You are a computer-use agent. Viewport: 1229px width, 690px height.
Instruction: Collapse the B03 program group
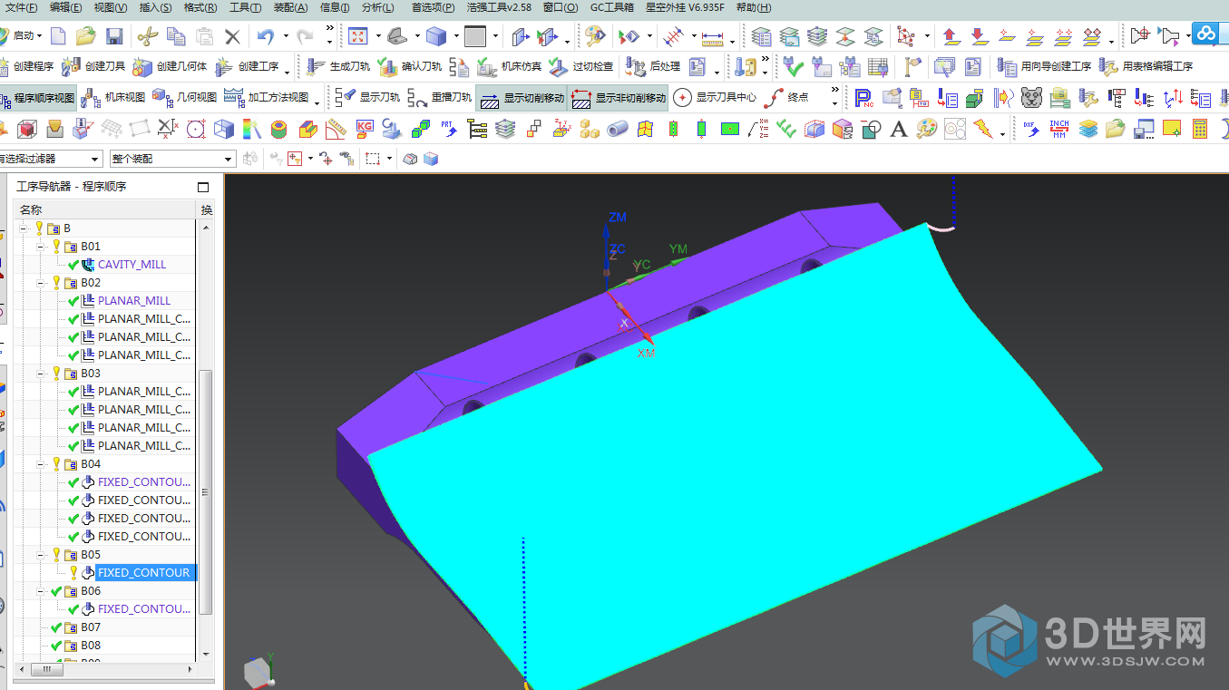click(x=42, y=373)
